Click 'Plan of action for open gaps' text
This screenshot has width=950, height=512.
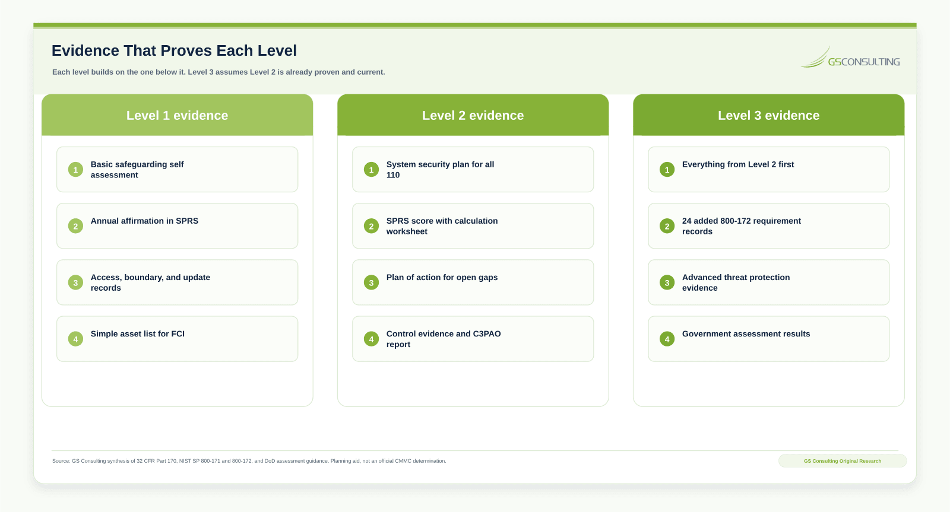(x=442, y=277)
